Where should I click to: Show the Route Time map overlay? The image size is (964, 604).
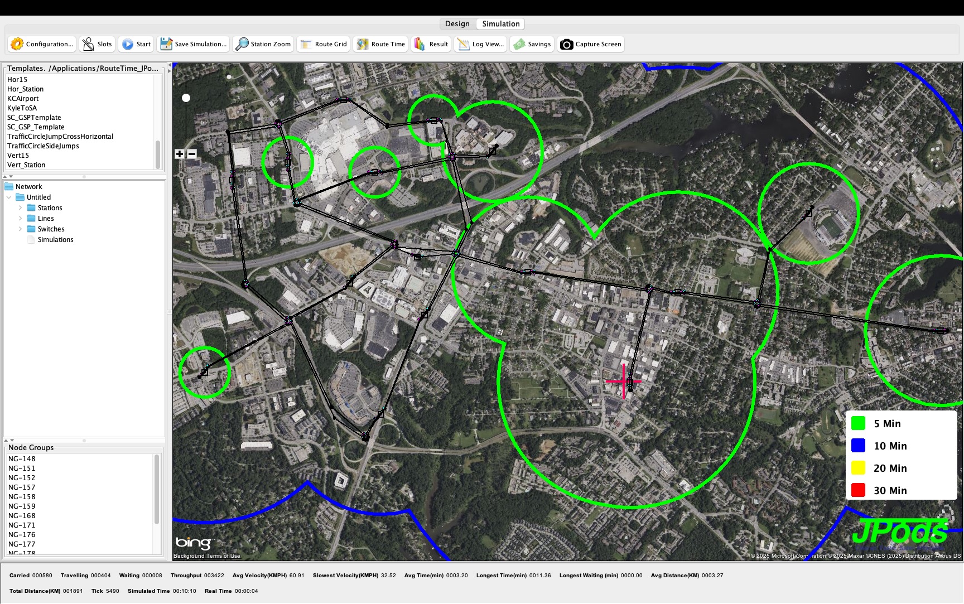(x=363, y=44)
